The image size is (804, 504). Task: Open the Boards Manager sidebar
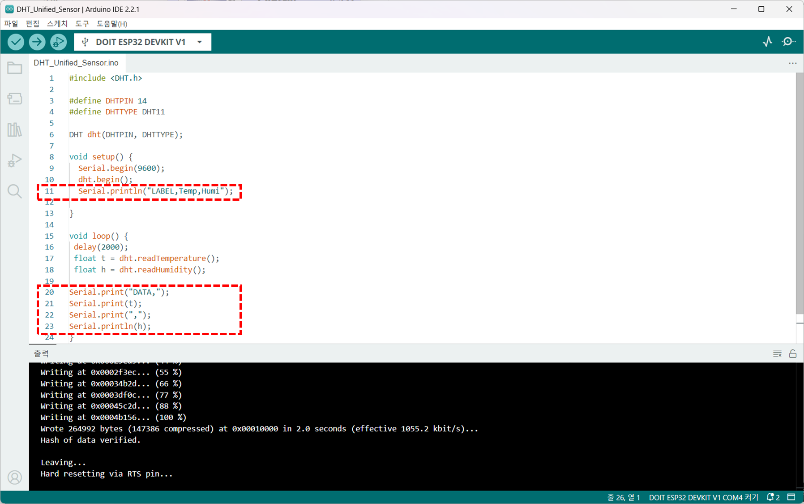tap(15, 99)
